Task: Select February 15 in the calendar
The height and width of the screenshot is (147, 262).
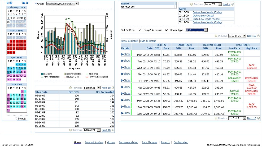Action: coord(8,22)
